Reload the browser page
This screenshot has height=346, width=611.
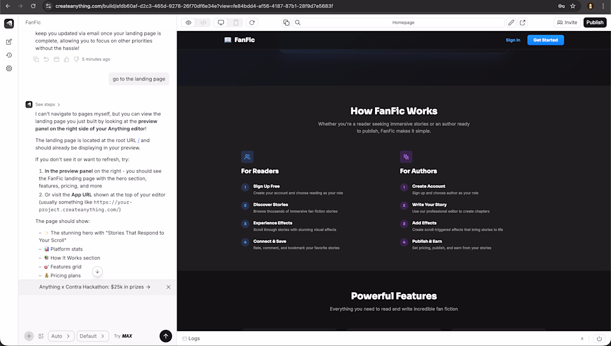point(33,6)
